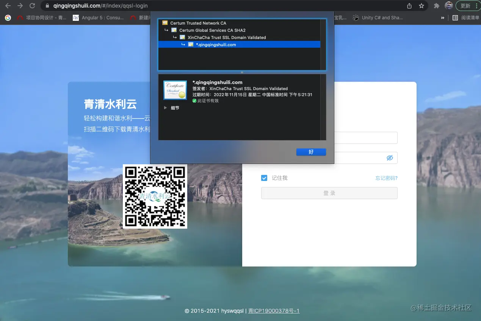Click the URL address bar text
Screen dimensions: 481x321
point(100,6)
